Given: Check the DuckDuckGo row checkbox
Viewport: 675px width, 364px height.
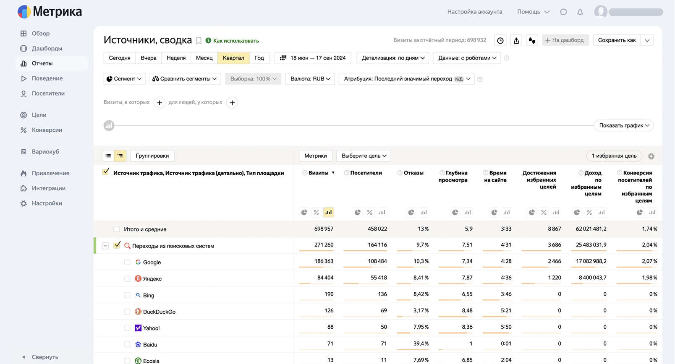Looking at the screenshot, I should pos(127,312).
